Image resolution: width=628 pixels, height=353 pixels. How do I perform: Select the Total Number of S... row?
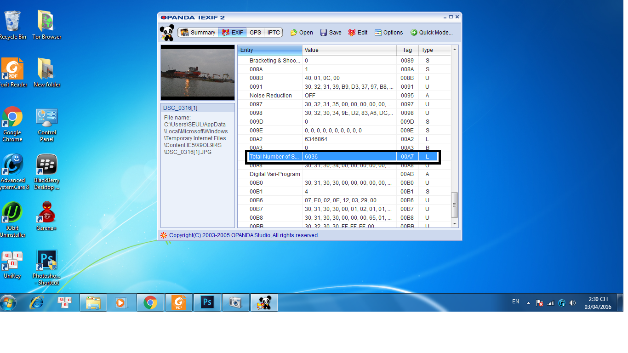343,157
